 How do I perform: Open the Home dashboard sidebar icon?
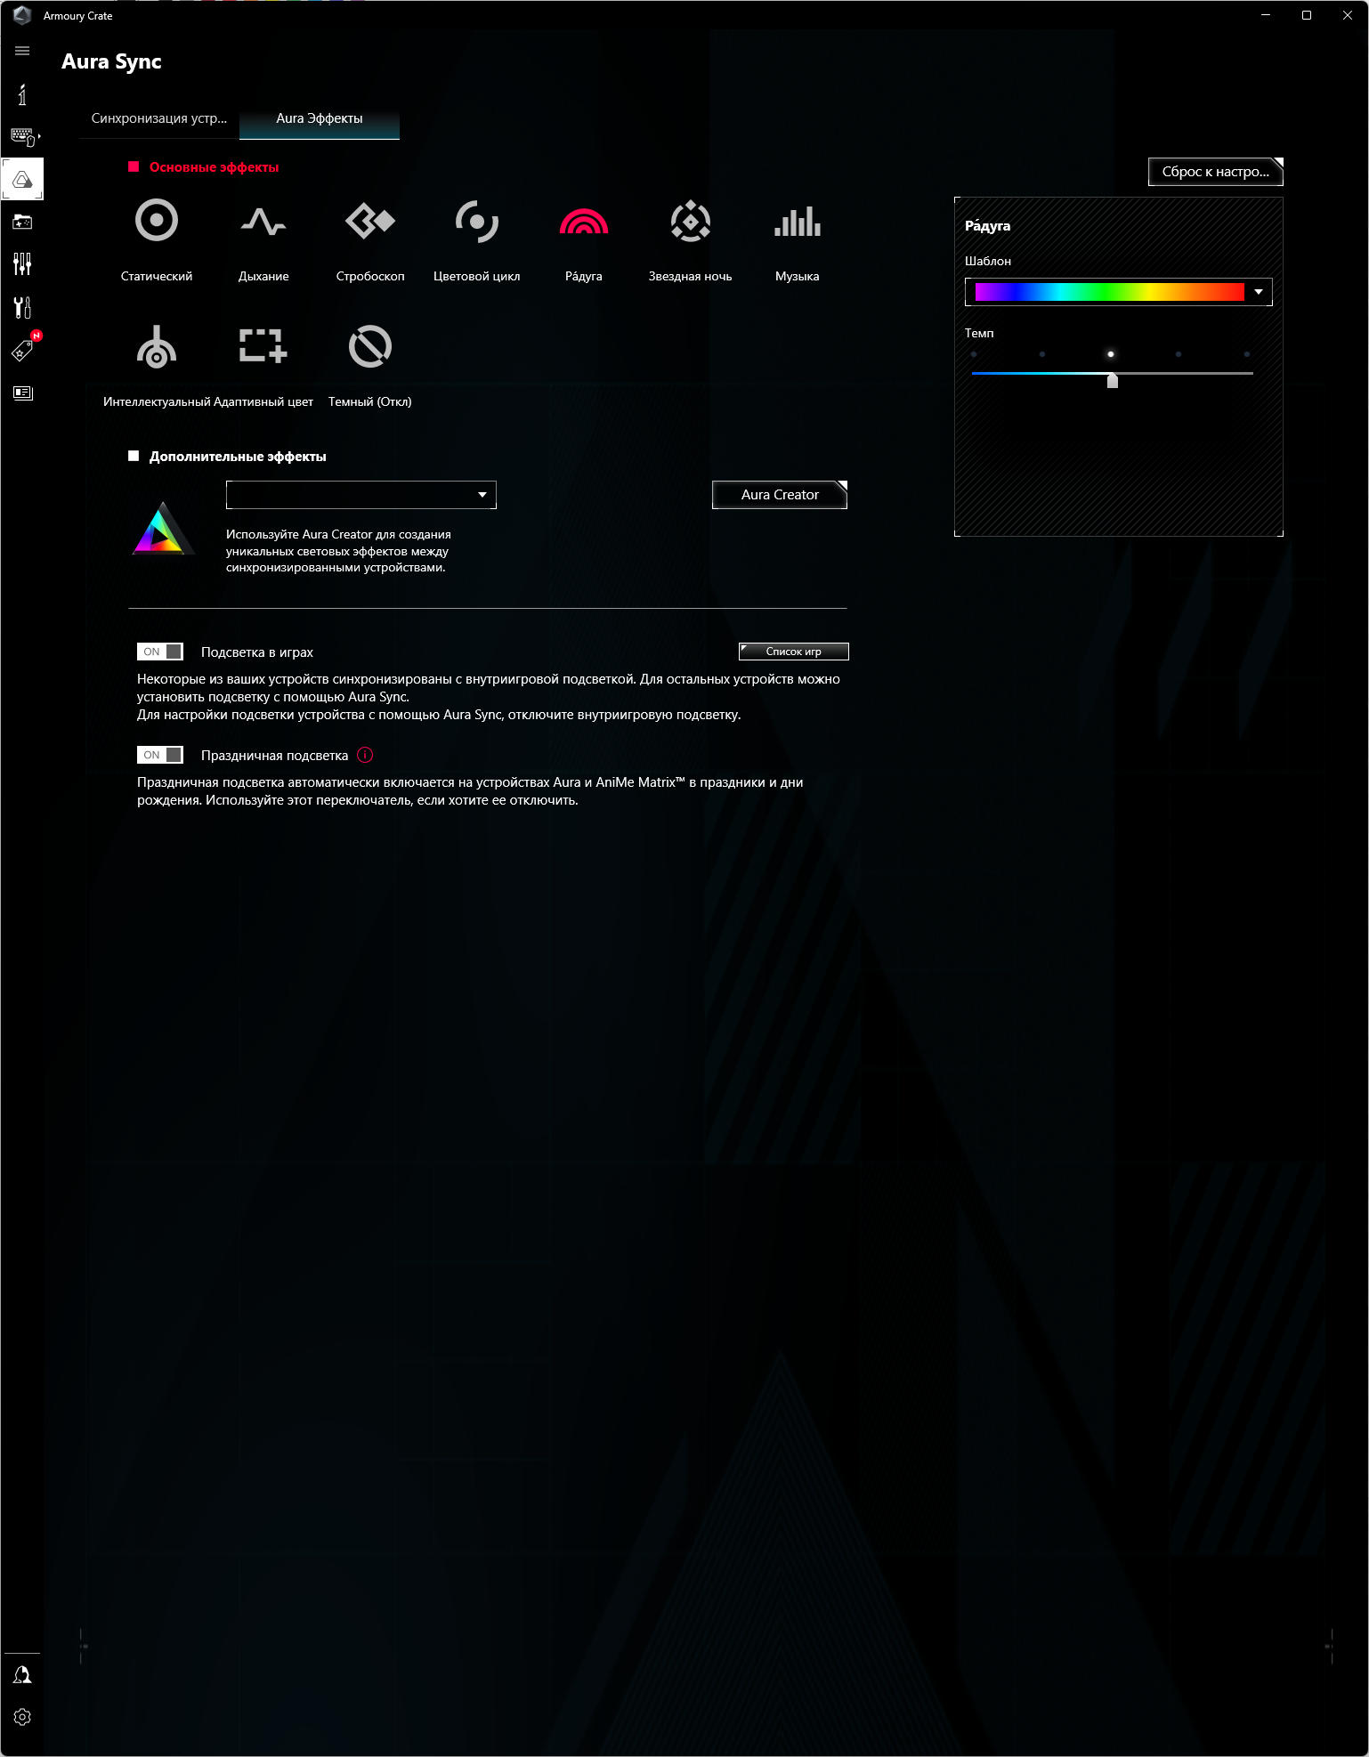coord(22,94)
